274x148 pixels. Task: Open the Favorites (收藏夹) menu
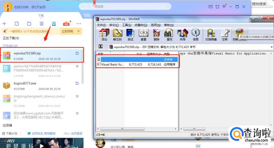(x=141, y=25)
